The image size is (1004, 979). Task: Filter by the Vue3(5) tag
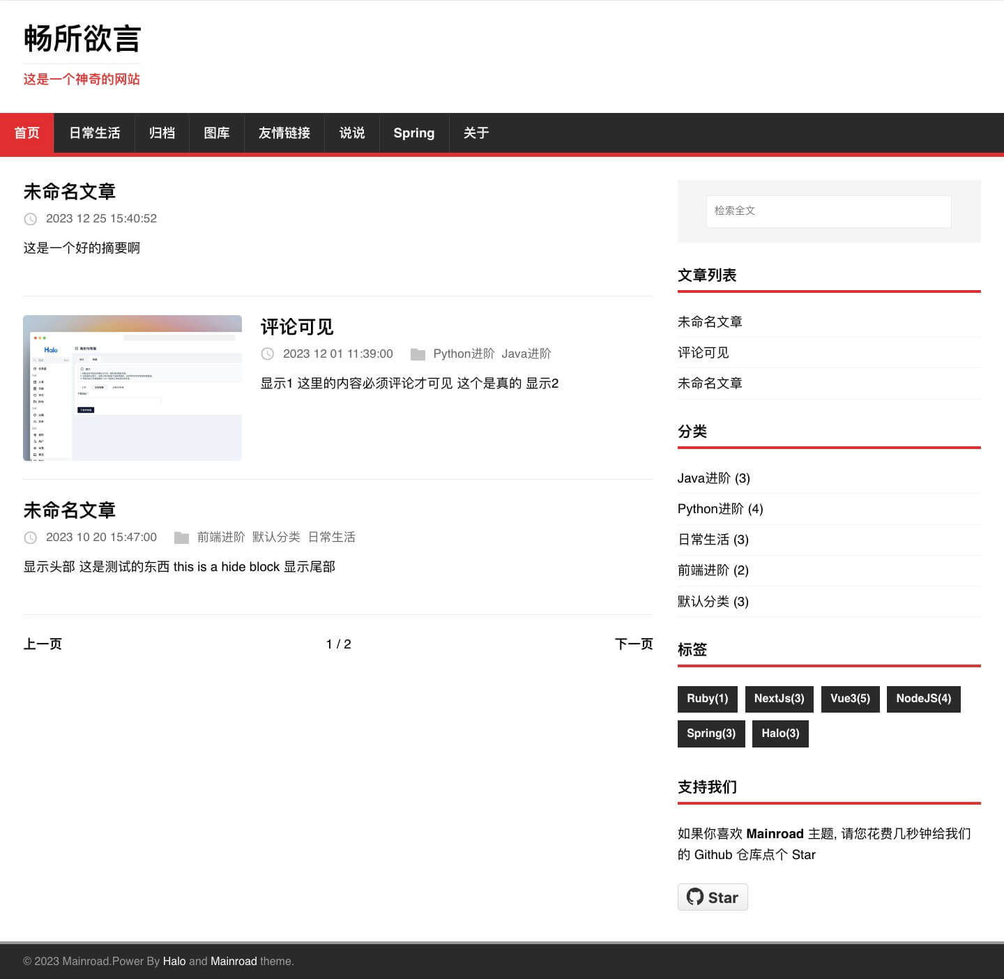pyautogui.click(x=850, y=699)
